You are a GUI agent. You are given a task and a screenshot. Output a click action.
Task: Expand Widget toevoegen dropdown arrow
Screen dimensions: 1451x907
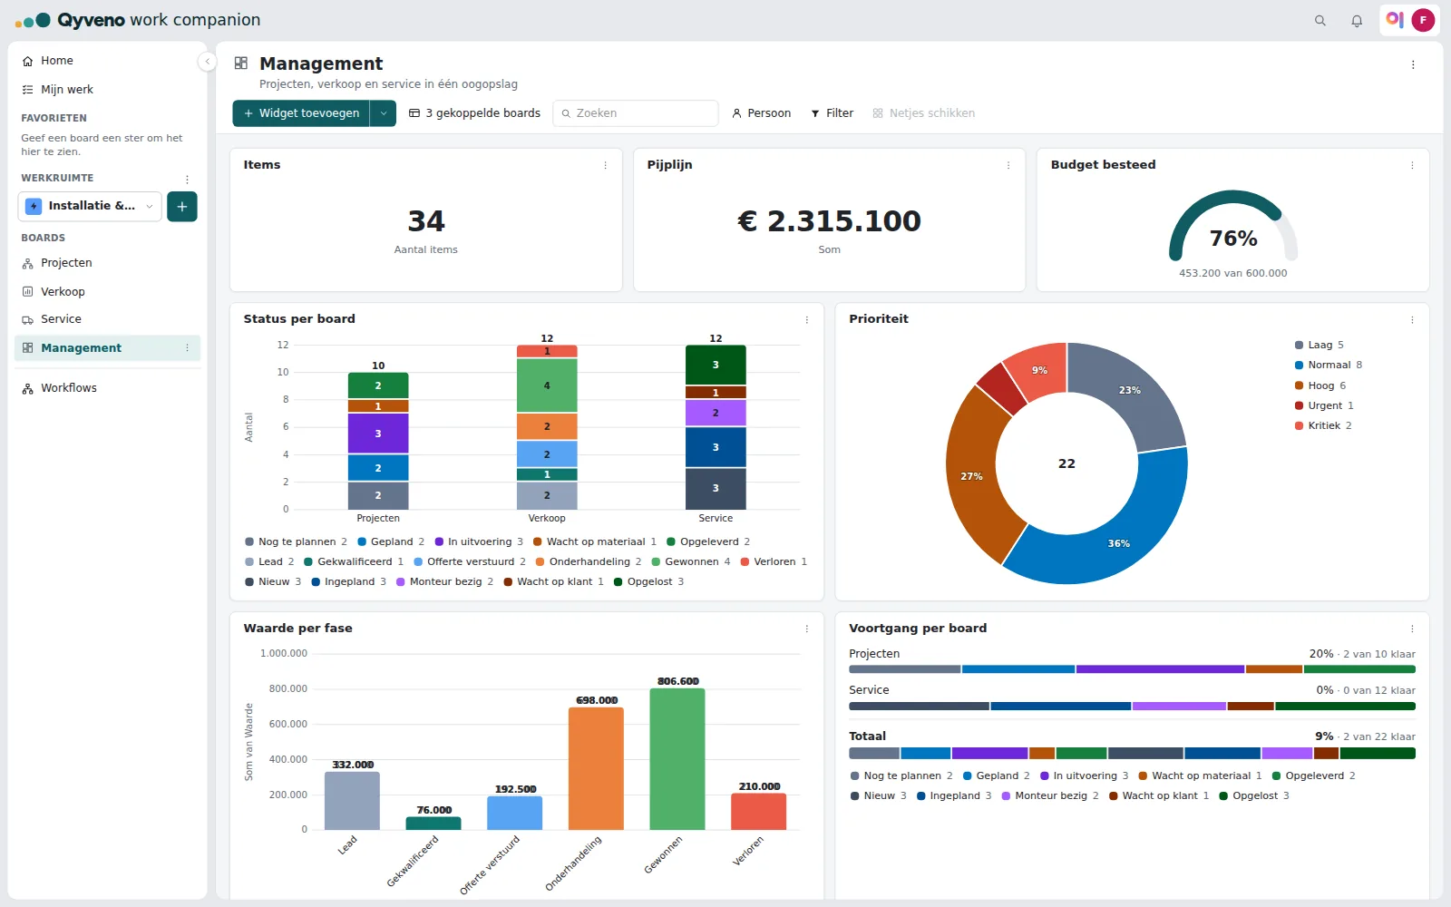tap(384, 113)
